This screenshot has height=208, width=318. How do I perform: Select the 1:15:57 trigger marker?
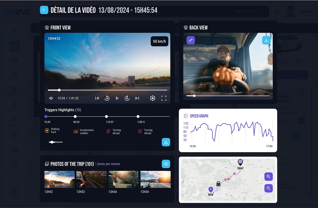click(x=107, y=116)
